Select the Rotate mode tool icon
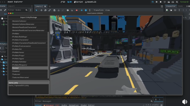This screenshot has height=106, width=190. pyautogui.click(x=45, y=10)
